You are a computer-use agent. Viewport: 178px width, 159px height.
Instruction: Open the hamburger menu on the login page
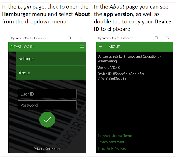pyautogui.click(x=82, y=47)
